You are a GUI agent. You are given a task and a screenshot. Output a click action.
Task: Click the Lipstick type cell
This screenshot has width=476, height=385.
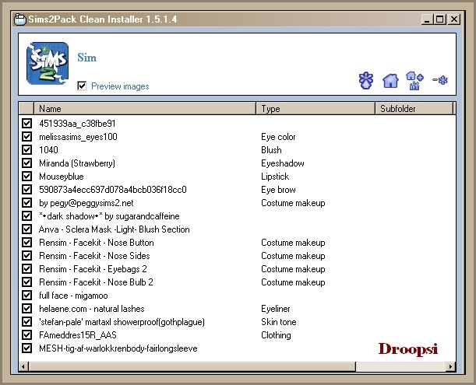275,177
